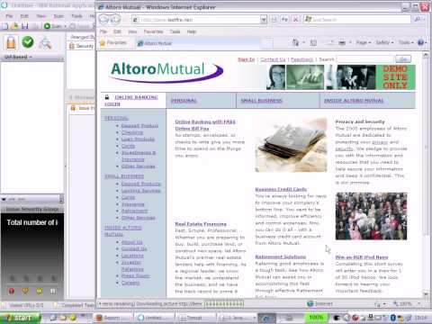Click the Real Estate Financing link

[x=201, y=224]
